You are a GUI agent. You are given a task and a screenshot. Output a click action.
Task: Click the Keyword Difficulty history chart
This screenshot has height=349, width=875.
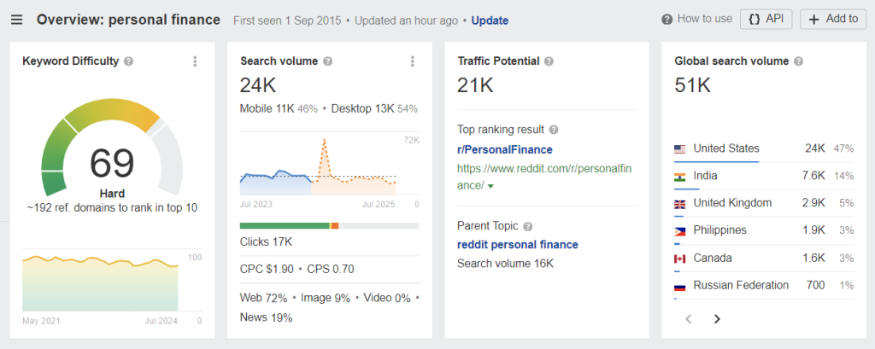coord(101,284)
